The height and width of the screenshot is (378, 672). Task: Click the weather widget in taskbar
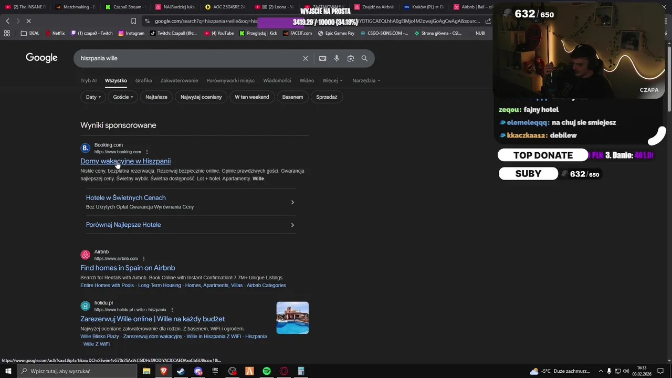(x=560, y=371)
